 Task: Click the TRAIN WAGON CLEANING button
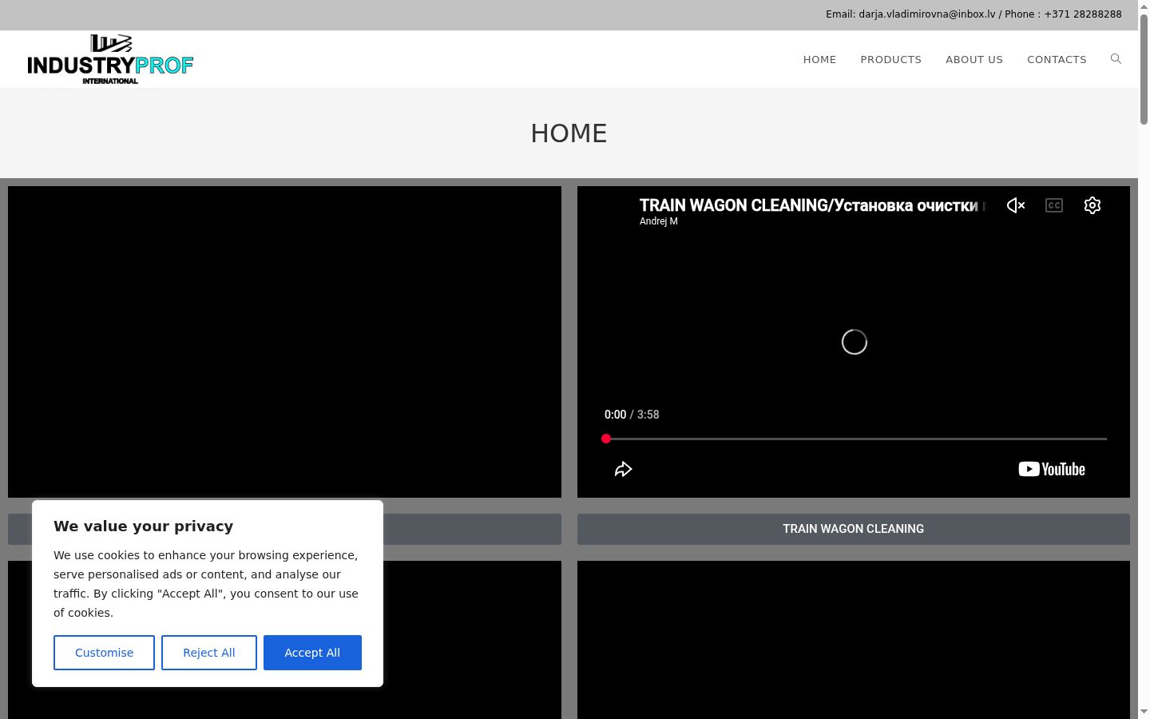(x=854, y=529)
